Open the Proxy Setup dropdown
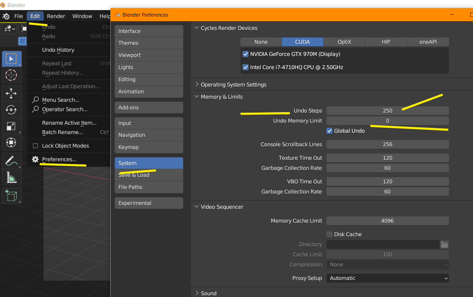The width and height of the screenshot is (473, 297). pyautogui.click(x=387, y=278)
